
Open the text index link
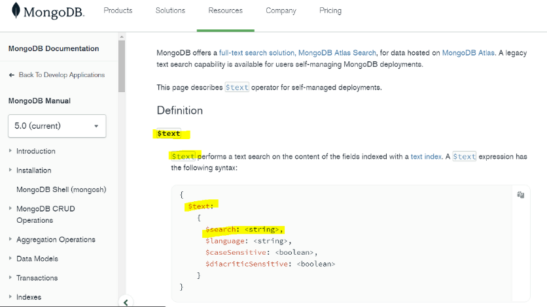426,157
